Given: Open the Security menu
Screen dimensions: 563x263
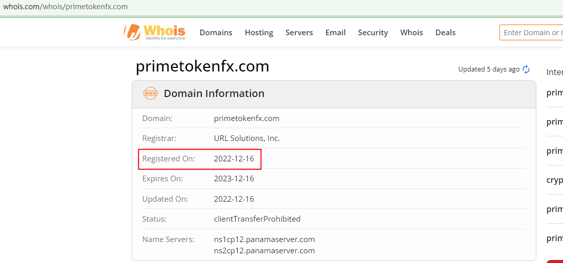Looking at the screenshot, I should (x=373, y=33).
